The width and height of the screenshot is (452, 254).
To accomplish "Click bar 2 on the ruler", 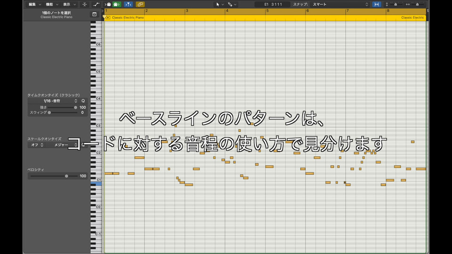I will pyautogui.click(x=146, y=11).
